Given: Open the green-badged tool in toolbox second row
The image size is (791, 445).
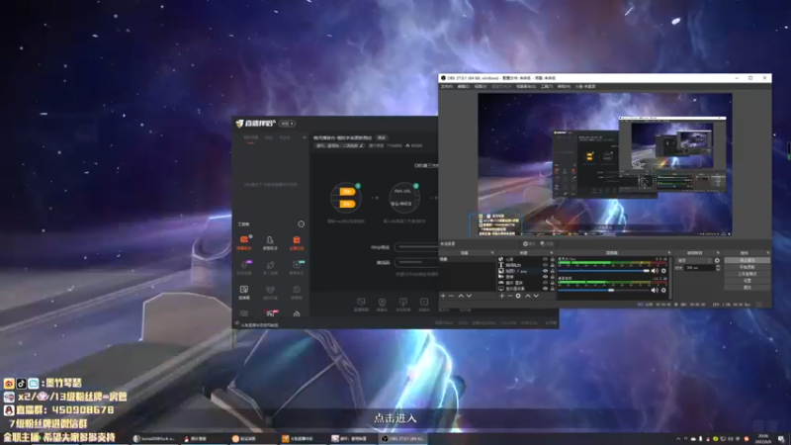Looking at the screenshot, I should (x=297, y=267).
